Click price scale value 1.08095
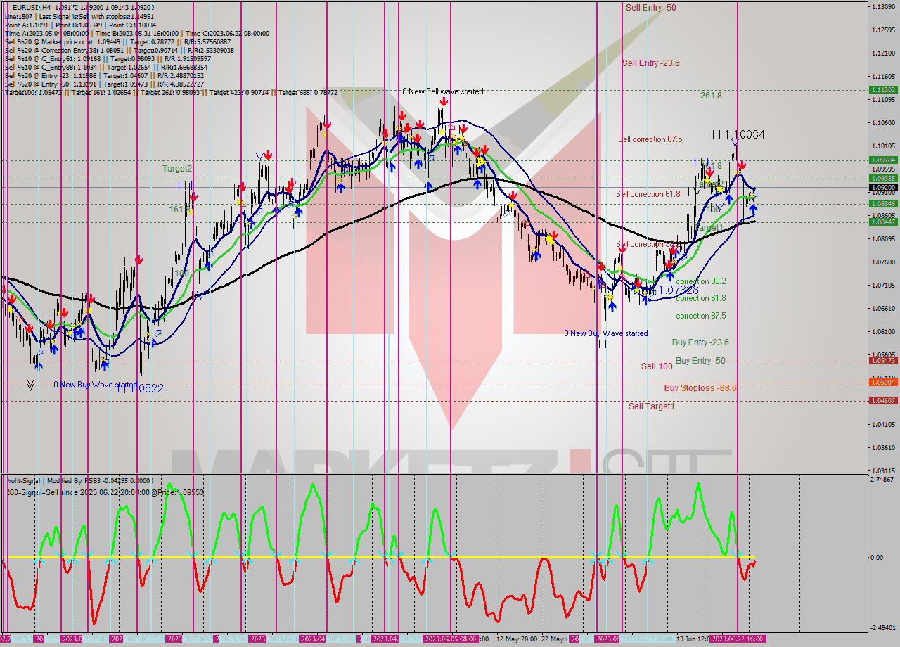Viewport: 900px width, 647px height. pos(883,238)
